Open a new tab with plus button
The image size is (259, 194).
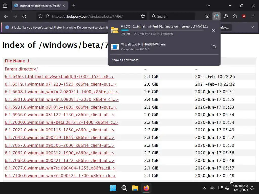point(73,6)
